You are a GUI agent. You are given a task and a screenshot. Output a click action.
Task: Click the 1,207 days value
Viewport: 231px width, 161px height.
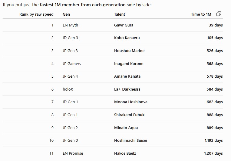[x=213, y=153]
